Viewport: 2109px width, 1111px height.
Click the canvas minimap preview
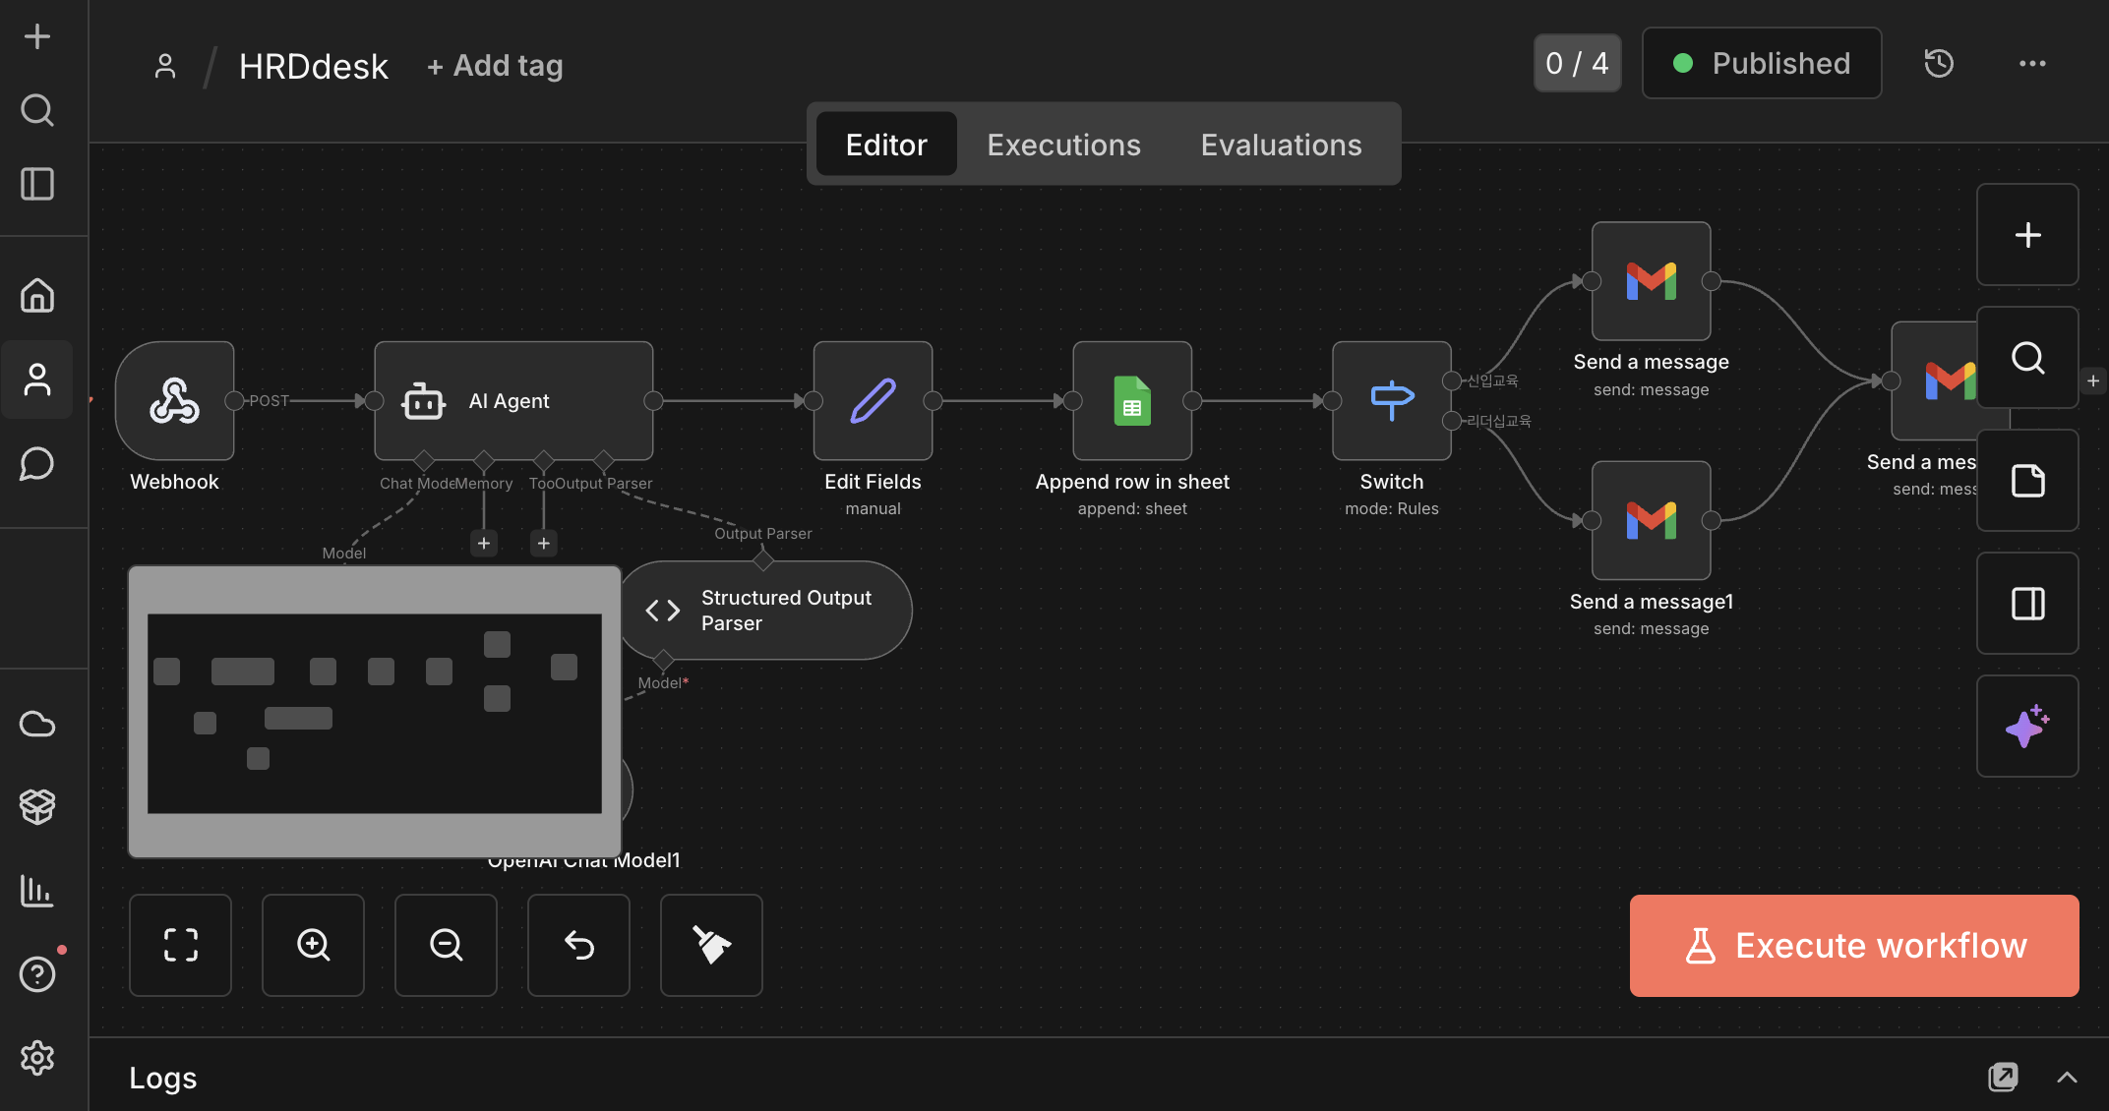coord(374,712)
